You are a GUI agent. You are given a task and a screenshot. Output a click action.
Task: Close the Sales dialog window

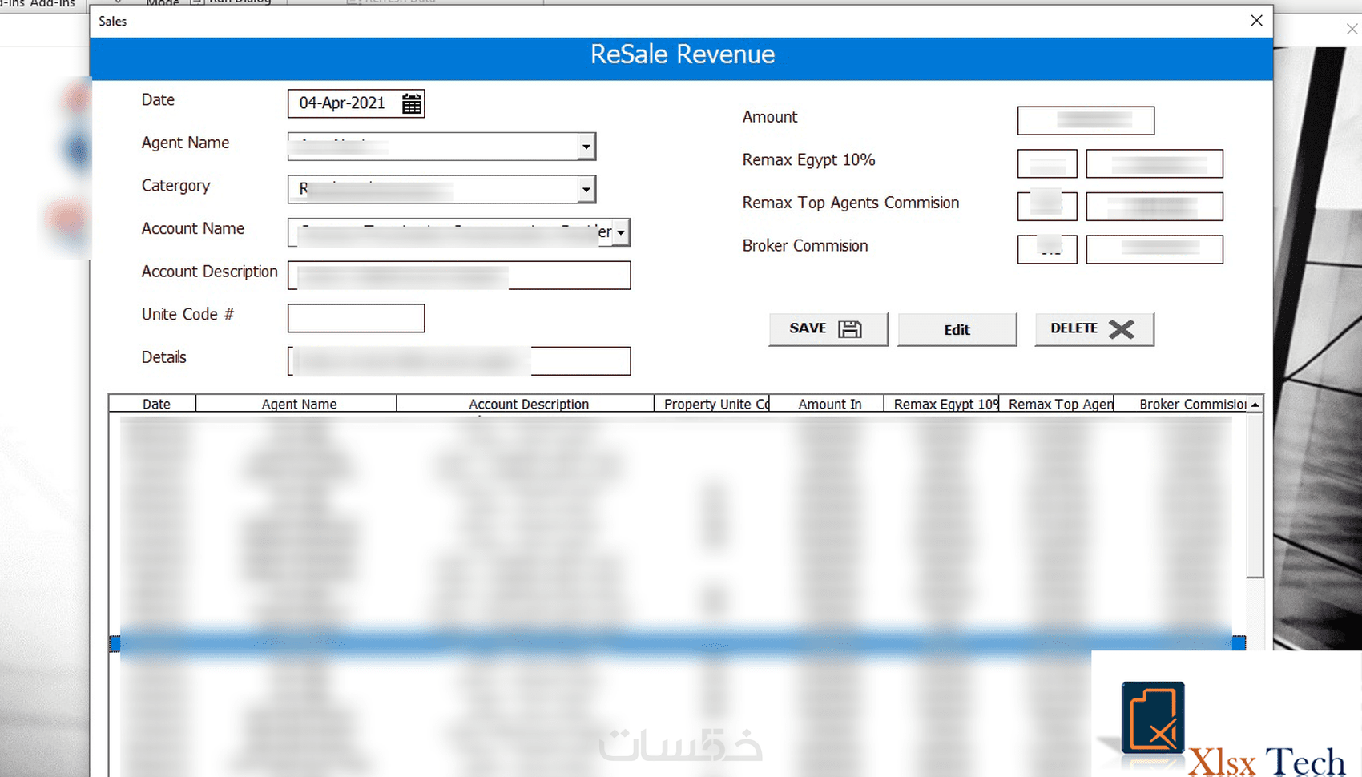click(x=1256, y=21)
